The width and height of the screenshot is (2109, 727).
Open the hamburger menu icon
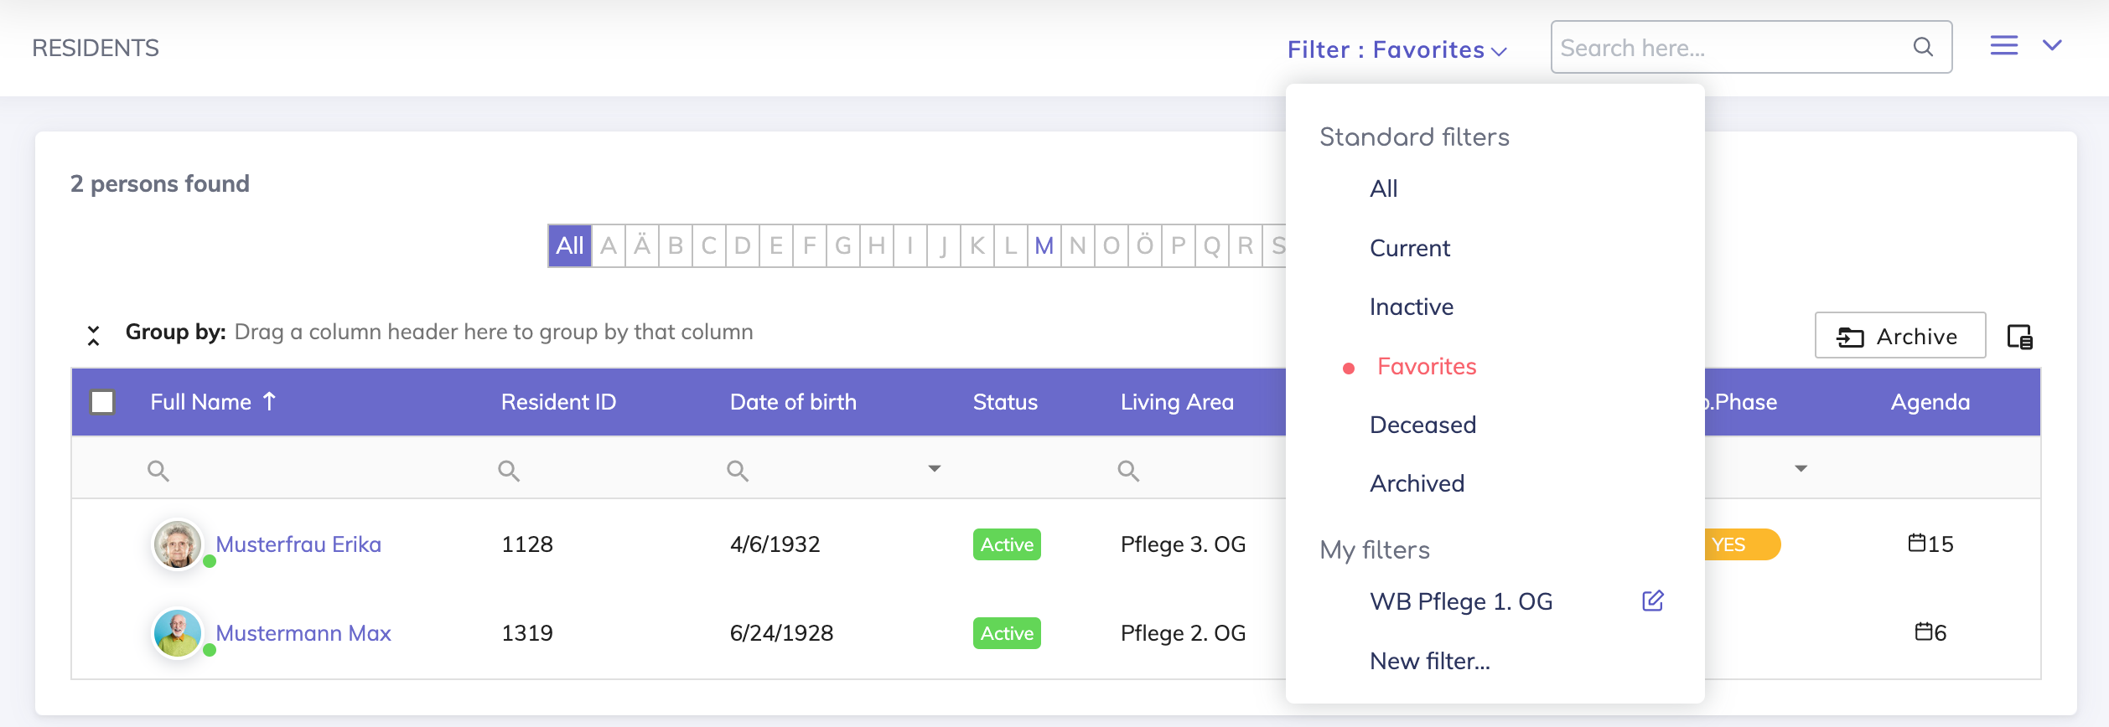click(2003, 45)
